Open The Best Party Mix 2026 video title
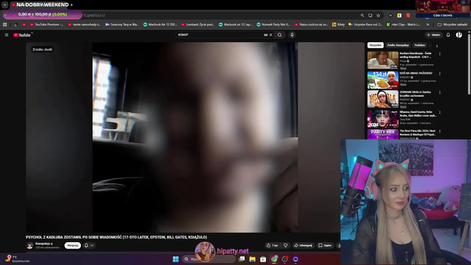Screen dimensions: 471x265 point(418,132)
